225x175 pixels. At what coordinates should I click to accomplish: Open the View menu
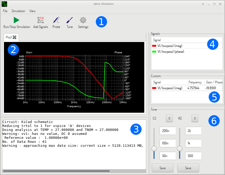point(32,11)
